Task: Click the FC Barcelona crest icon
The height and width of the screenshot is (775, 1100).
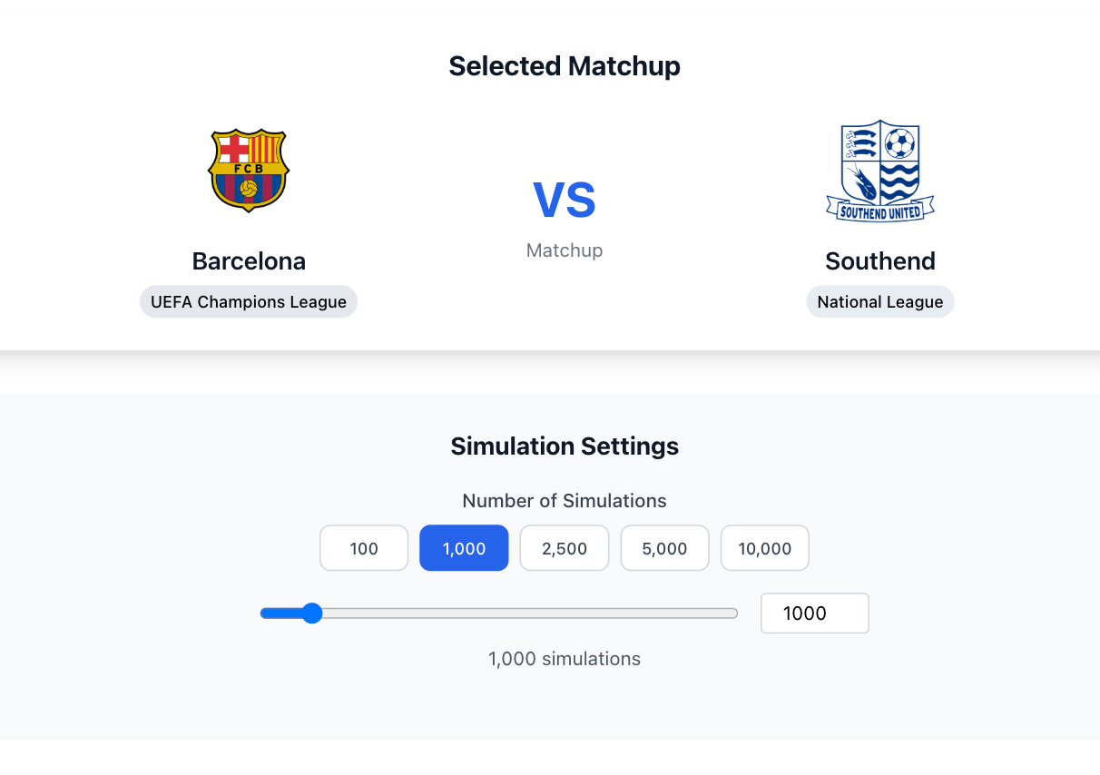Action: (249, 170)
